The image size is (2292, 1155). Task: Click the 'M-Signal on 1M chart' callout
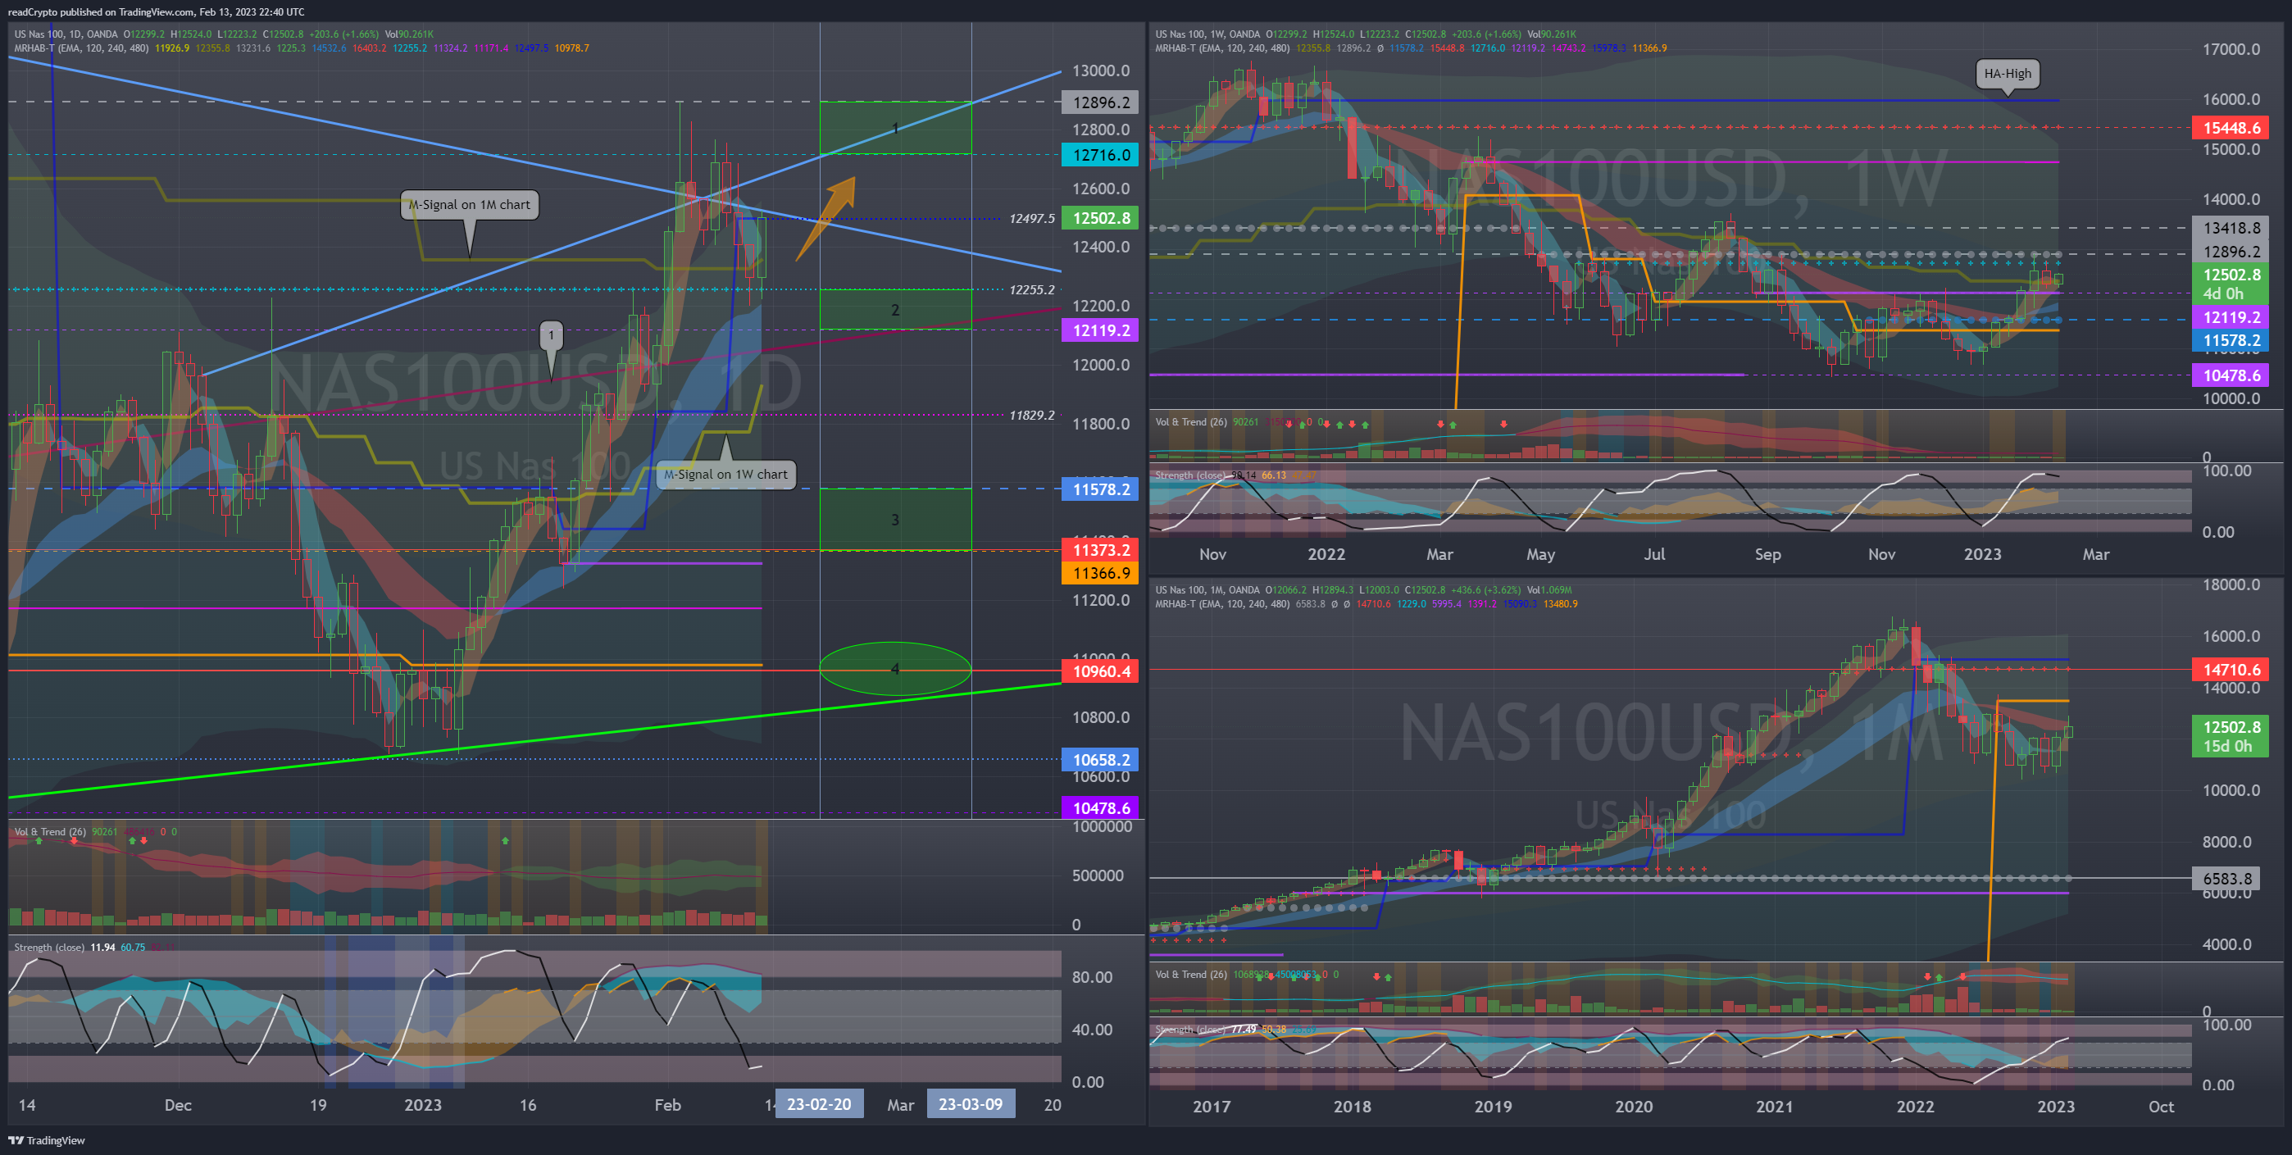469,205
